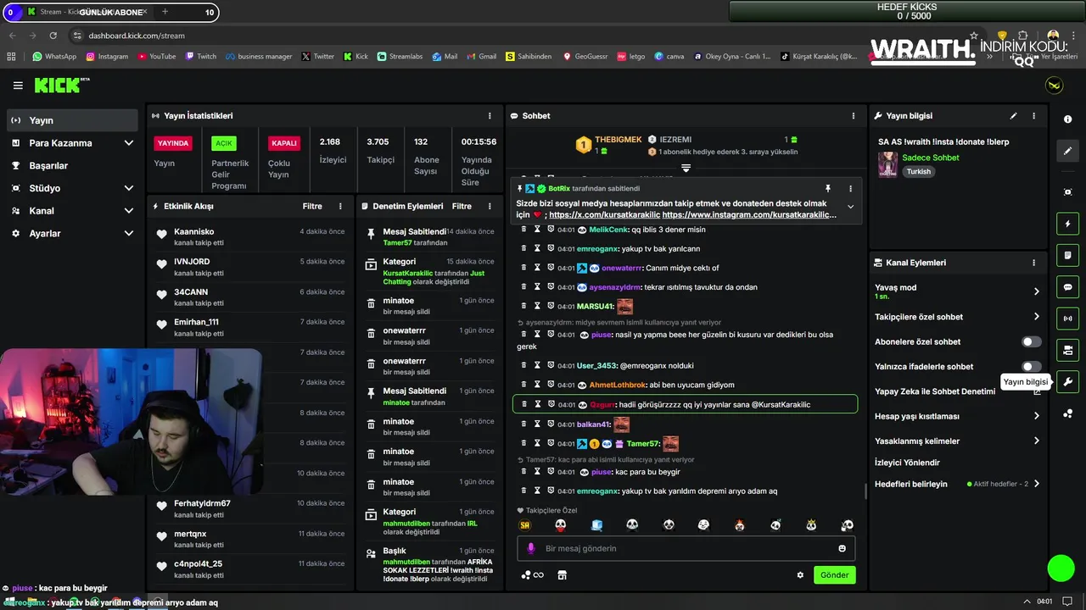
Task: Open Etkinlik Akışı three-dot menu
Action: pyautogui.click(x=340, y=206)
